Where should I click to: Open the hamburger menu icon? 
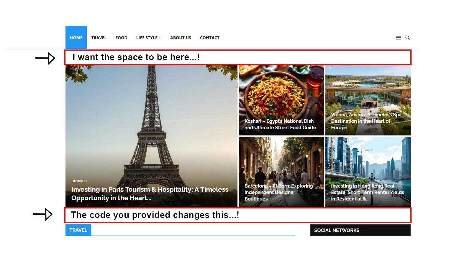398,38
